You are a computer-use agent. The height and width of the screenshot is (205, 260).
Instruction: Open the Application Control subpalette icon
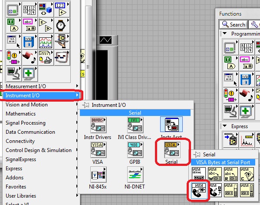point(62,41)
